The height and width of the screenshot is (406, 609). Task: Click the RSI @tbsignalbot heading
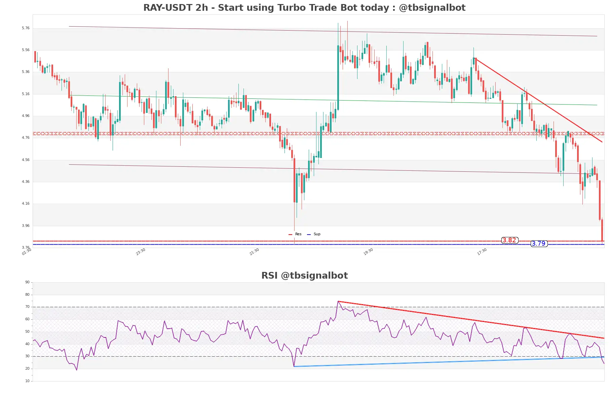304,275
